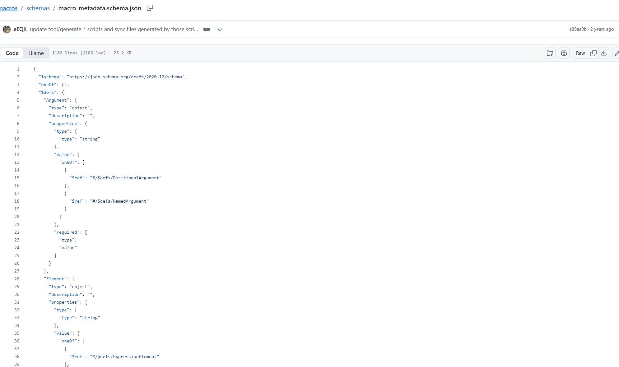Go to the macros breadcrumb link

9,8
